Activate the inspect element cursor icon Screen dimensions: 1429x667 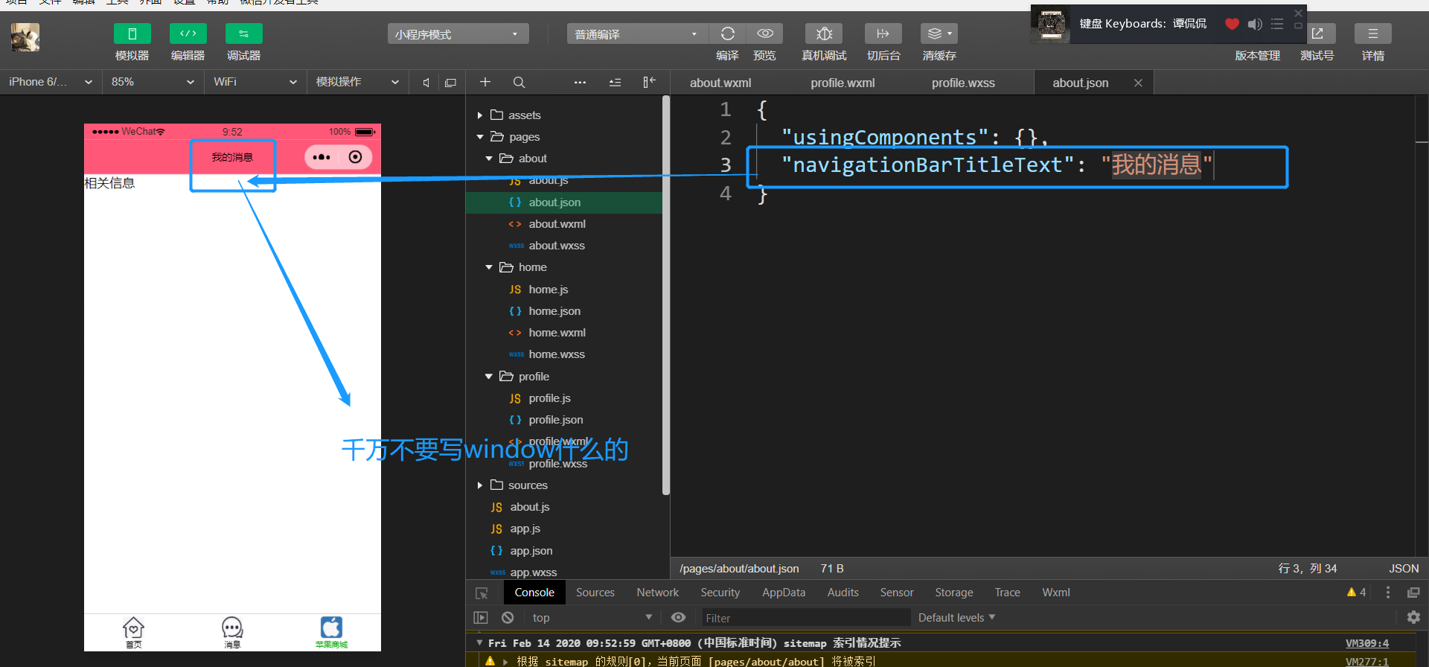click(x=482, y=593)
